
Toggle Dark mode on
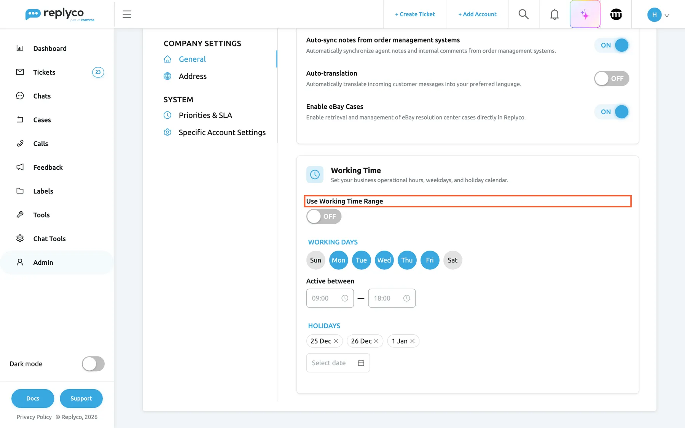click(x=93, y=364)
